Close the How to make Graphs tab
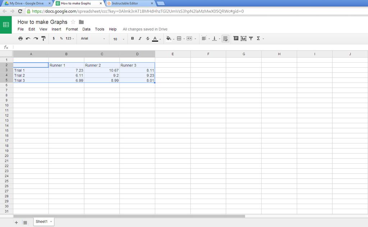The image size is (368, 227). pos(101,4)
